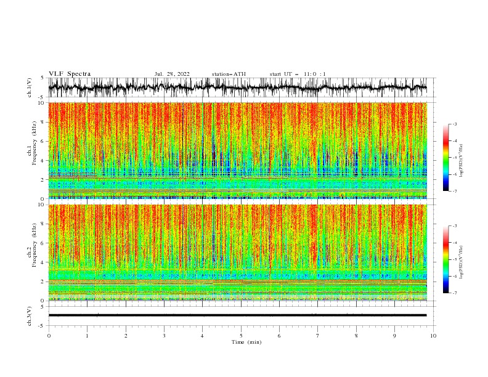Click the log(PSD) label of the ch.1 color bar

462,161
